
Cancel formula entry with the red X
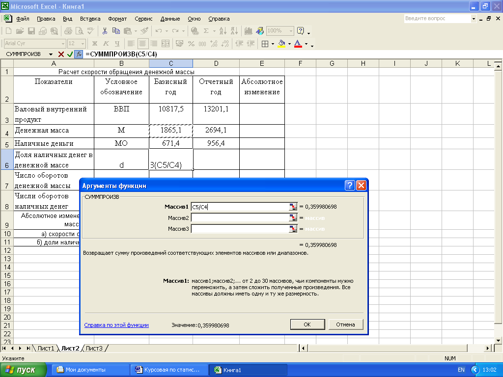tap(61, 54)
